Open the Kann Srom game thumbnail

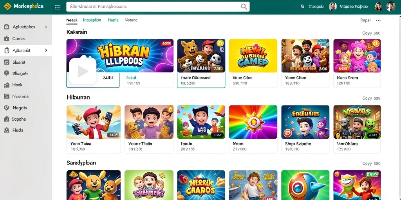[357, 55]
